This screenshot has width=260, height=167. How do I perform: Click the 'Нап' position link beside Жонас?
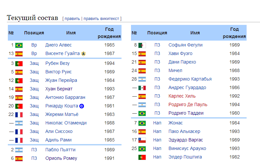[157, 123]
